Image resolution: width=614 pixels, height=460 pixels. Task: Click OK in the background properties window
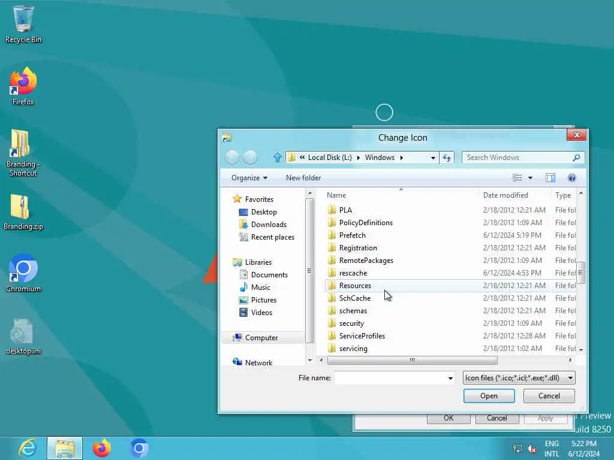tap(449, 418)
